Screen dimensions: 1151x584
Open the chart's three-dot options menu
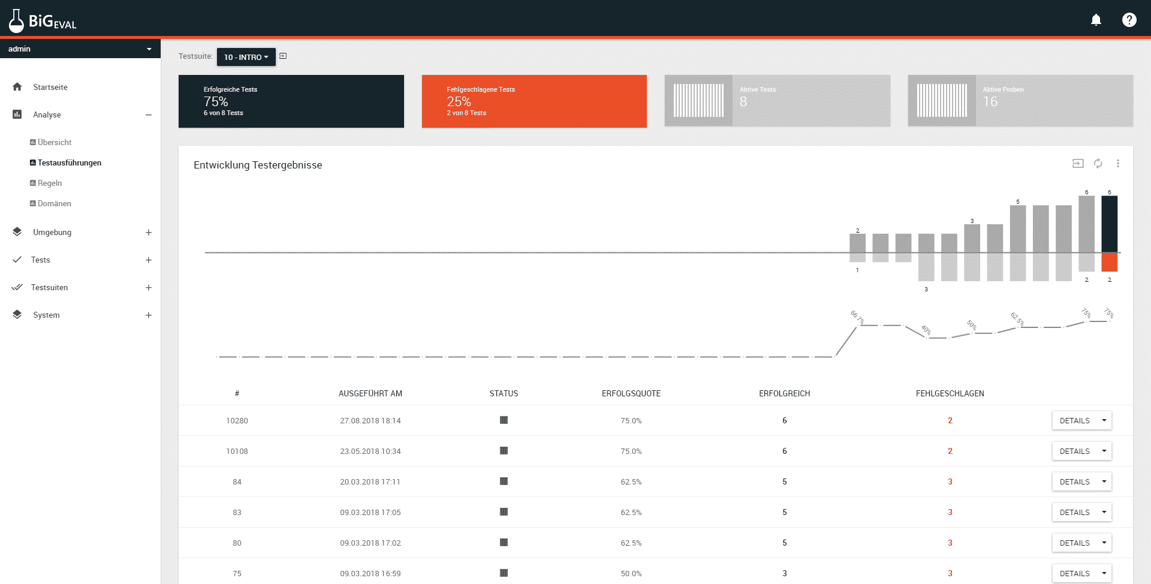pyautogui.click(x=1117, y=163)
